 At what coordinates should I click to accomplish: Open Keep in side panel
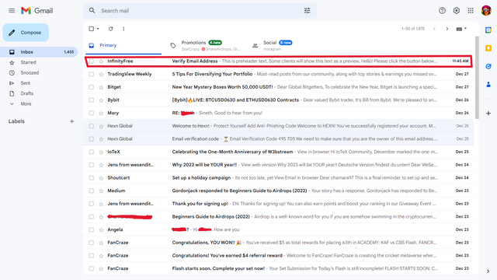(488, 48)
